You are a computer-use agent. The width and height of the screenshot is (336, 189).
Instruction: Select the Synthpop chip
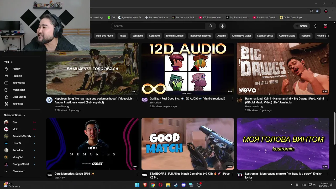pos(138,36)
